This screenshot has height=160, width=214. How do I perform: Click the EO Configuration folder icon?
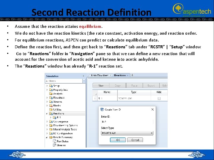point(51,133)
